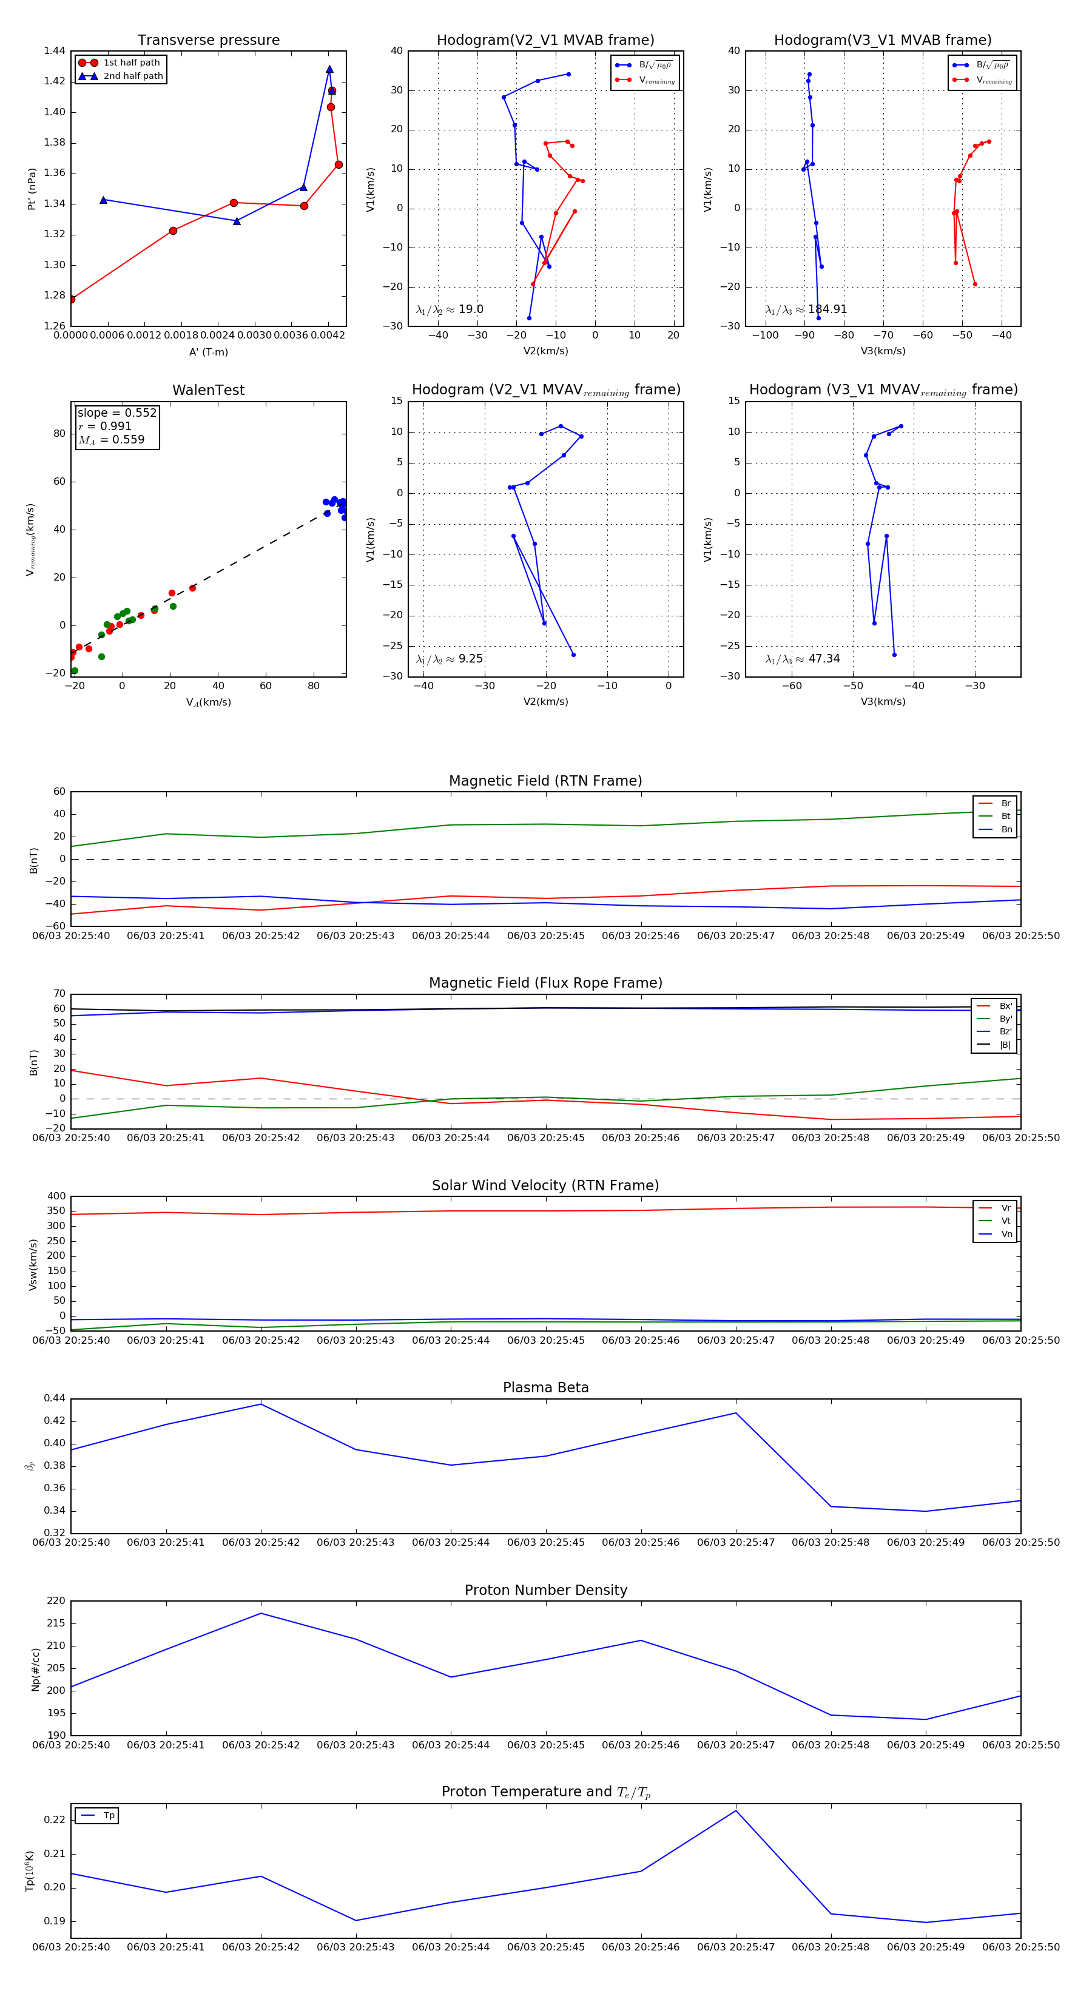This screenshot has width=1092, height=2002.
Task: Click the 'Br' legend entry
Action: pos(995,804)
